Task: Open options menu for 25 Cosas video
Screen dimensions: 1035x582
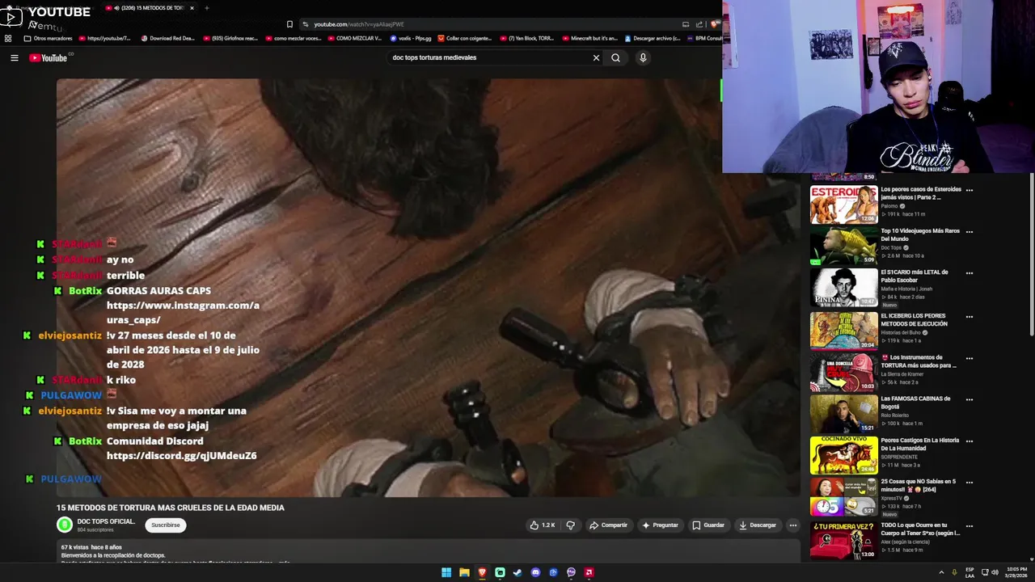Action: tap(969, 483)
